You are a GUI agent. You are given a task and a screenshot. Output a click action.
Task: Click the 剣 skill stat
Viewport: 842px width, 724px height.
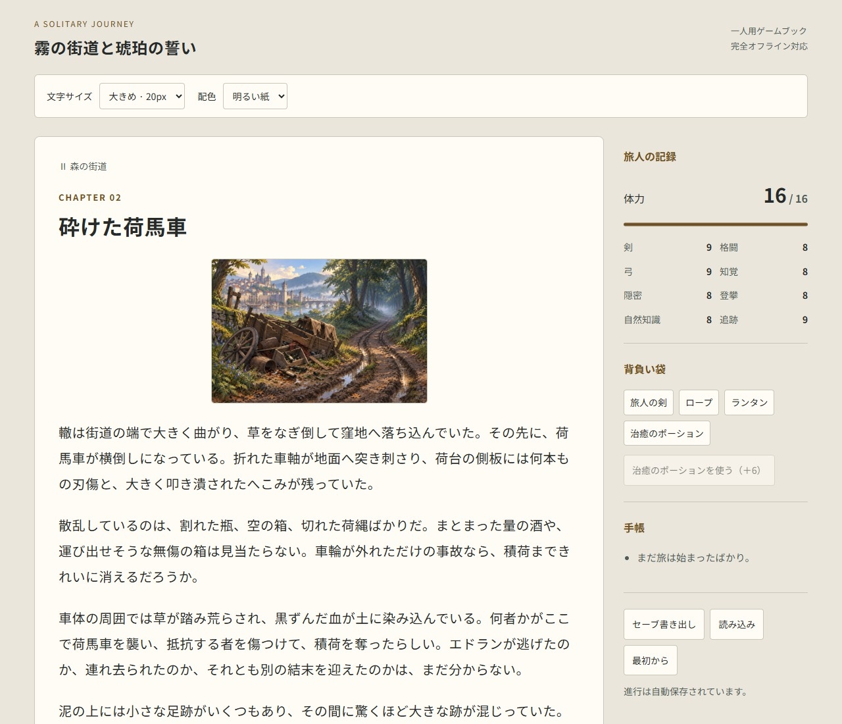click(x=668, y=247)
